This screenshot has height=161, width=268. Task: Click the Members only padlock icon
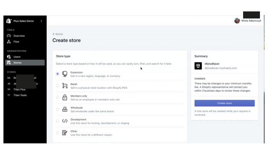click(x=65, y=97)
